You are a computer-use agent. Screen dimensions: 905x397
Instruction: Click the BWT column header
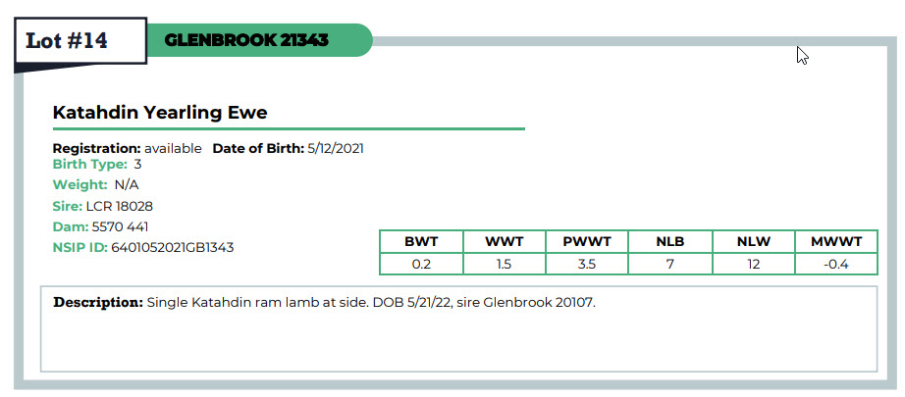point(421,242)
